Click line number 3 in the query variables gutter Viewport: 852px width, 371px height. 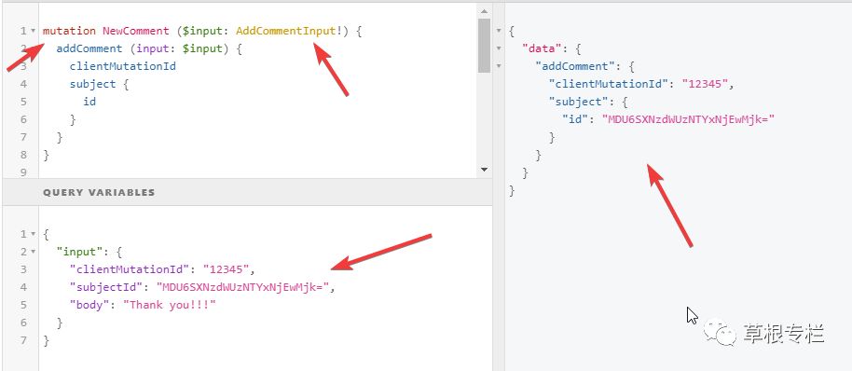22,269
